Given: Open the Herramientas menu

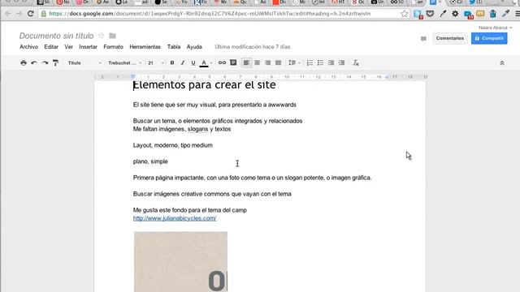Looking at the screenshot, I should (145, 47).
